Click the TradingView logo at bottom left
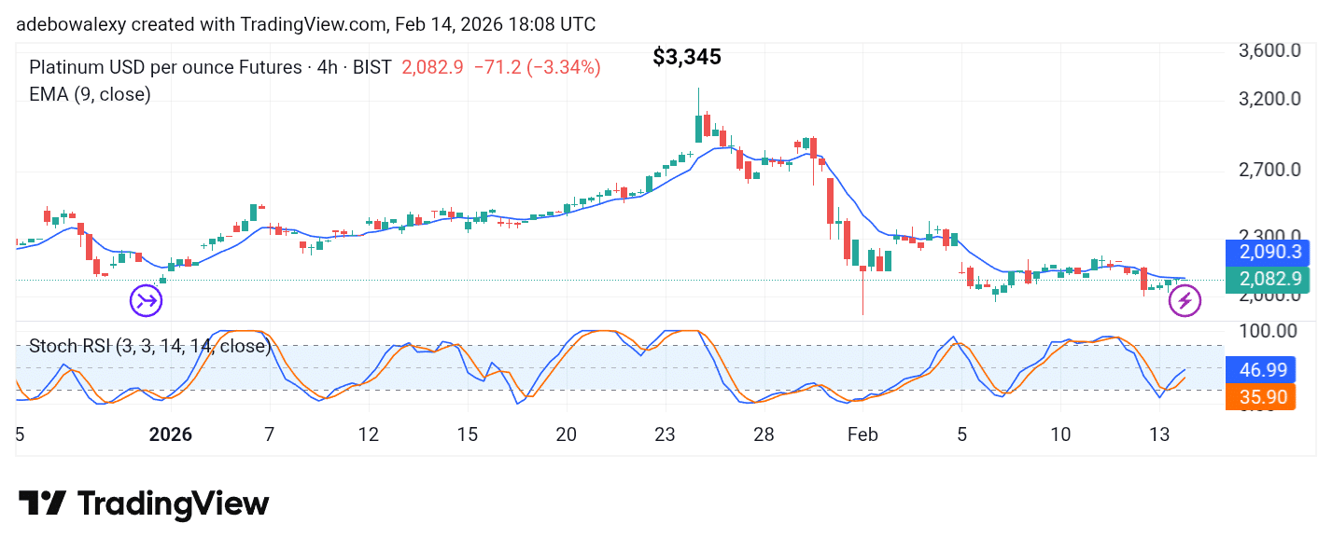Image resolution: width=1332 pixels, height=551 pixels. point(145,503)
